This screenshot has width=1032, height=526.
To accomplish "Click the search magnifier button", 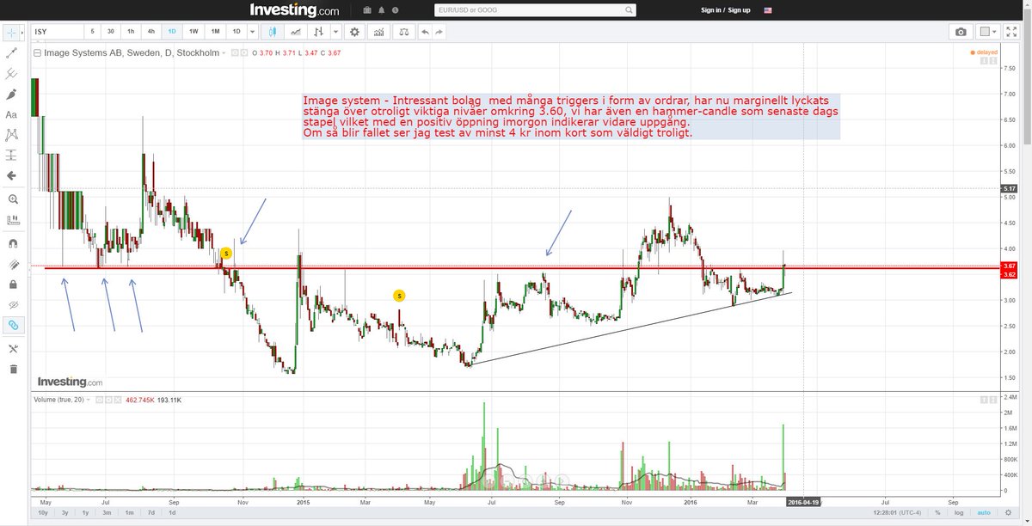I will pyautogui.click(x=630, y=10).
